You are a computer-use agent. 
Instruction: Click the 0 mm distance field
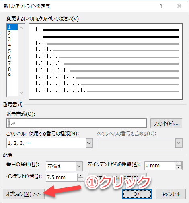click(160, 166)
